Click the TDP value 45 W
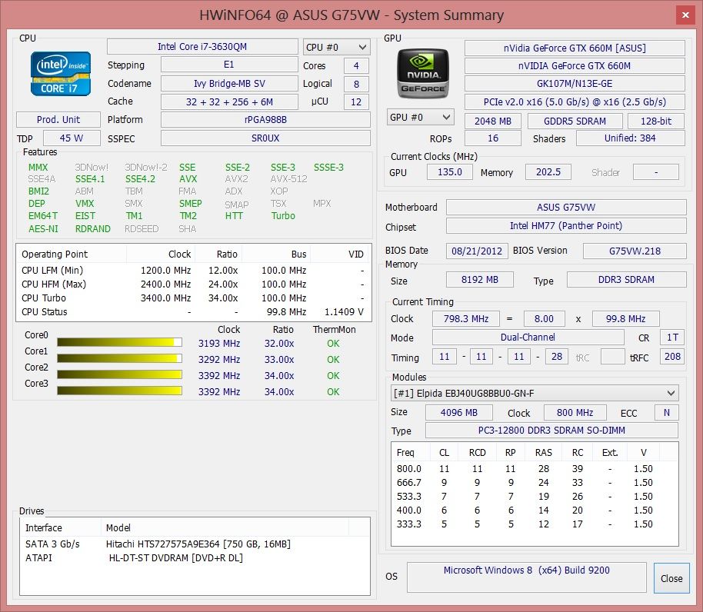Screen dimensions: 703x612 [72, 138]
